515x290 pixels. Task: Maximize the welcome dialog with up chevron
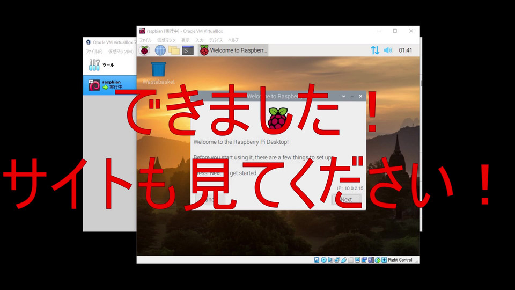pyautogui.click(x=352, y=96)
